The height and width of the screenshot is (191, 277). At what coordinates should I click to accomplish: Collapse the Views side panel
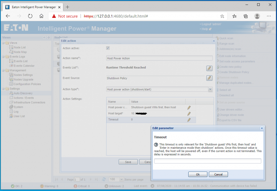coord(44,37)
